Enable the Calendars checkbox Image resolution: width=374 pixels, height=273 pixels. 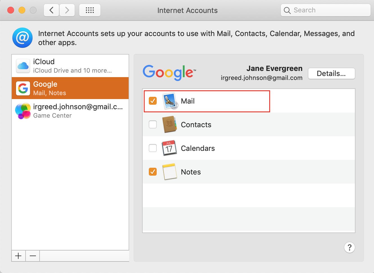(x=153, y=148)
